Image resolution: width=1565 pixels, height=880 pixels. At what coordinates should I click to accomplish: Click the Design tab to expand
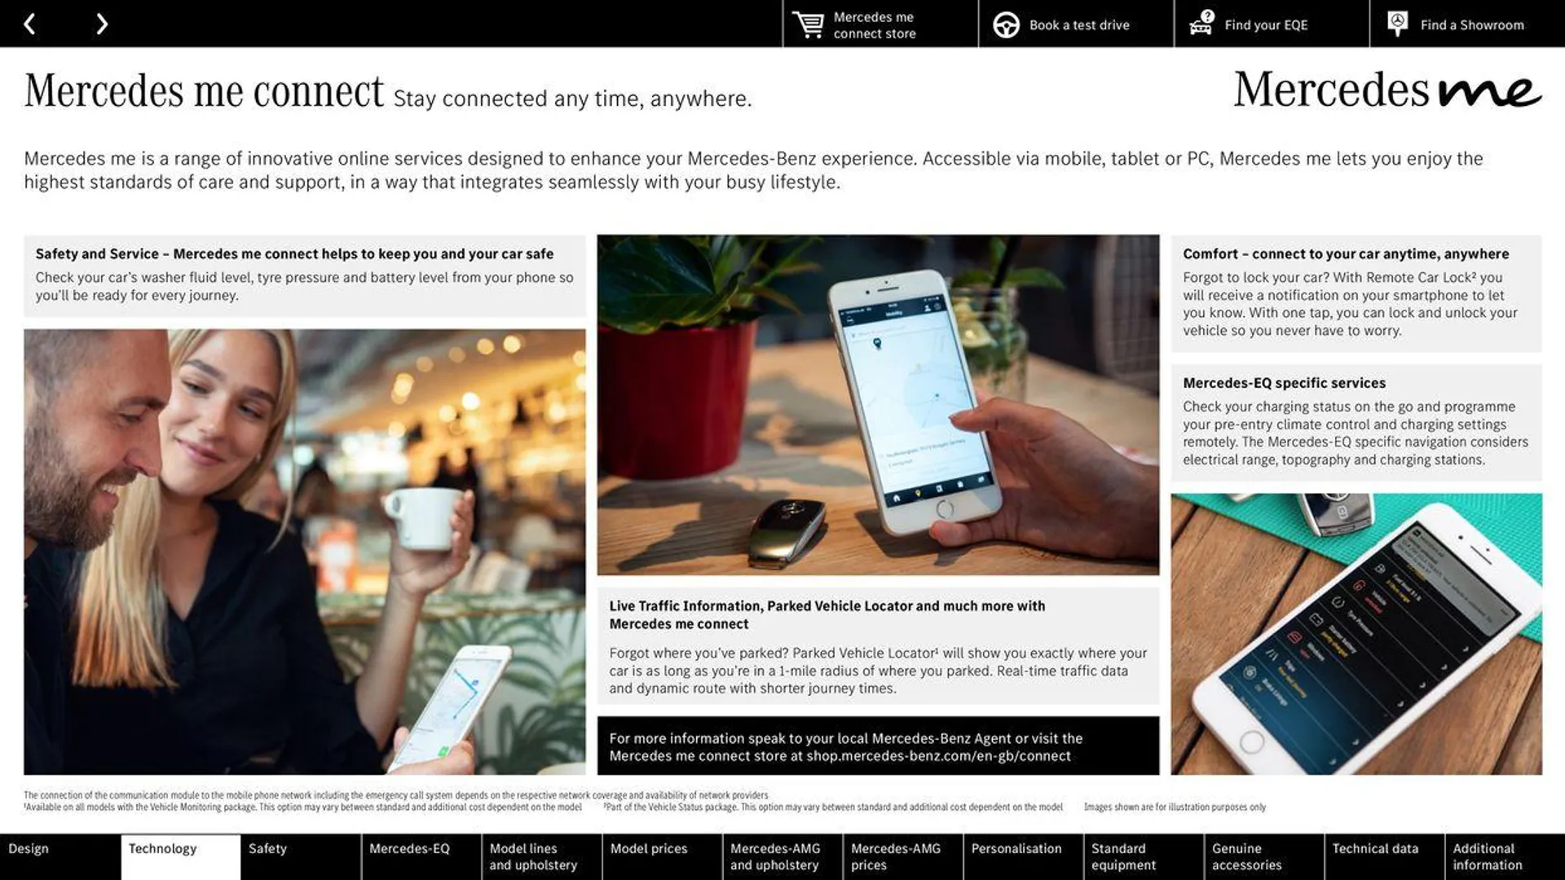(x=60, y=856)
